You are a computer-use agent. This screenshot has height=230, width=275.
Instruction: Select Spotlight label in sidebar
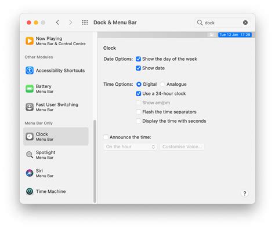(45, 152)
